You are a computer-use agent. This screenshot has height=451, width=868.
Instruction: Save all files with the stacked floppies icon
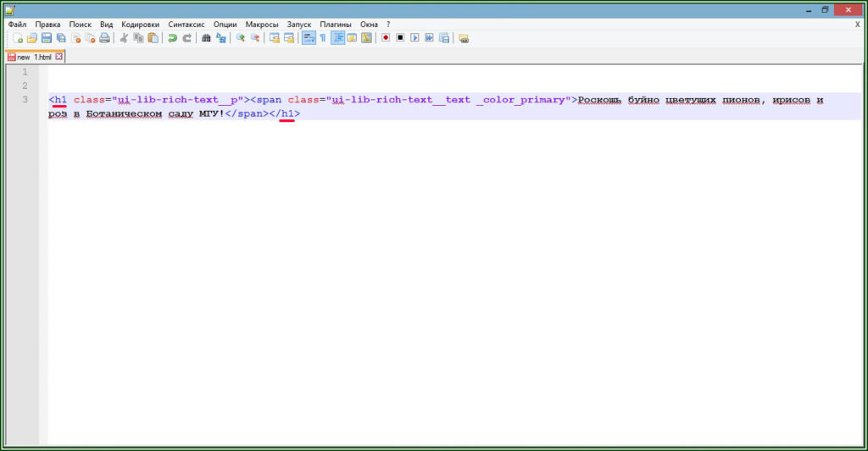61,38
